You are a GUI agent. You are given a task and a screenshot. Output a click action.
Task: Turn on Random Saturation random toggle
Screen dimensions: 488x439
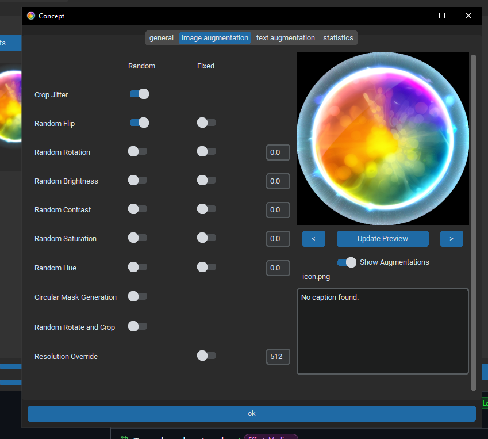[x=137, y=238]
